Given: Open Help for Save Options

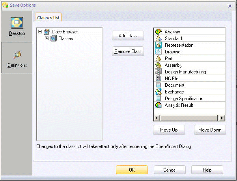Looking at the screenshot, I should [x=207, y=170].
